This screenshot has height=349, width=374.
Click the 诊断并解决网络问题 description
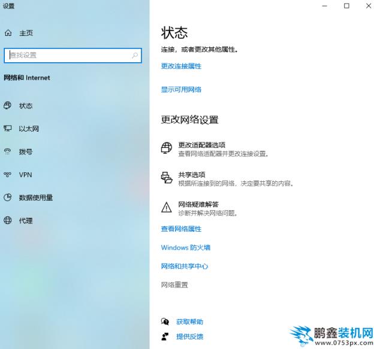pyautogui.click(x=208, y=213)
